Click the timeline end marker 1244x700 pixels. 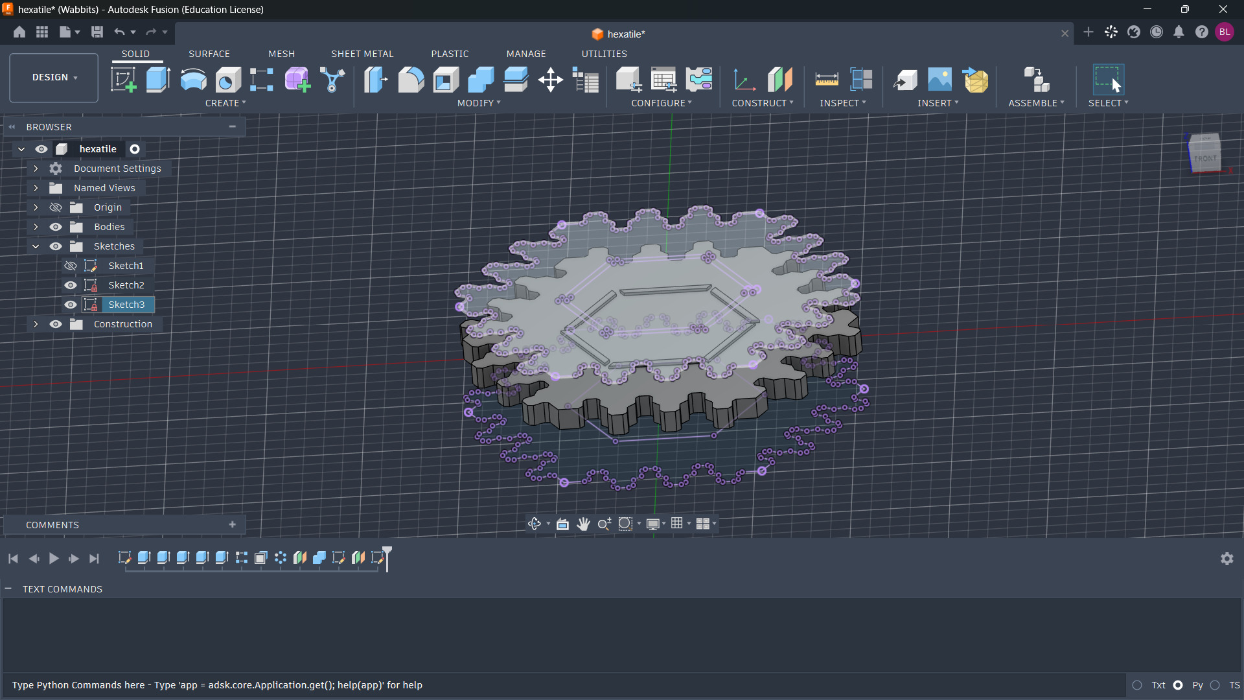pyautogui.click(x=387, y=557)
